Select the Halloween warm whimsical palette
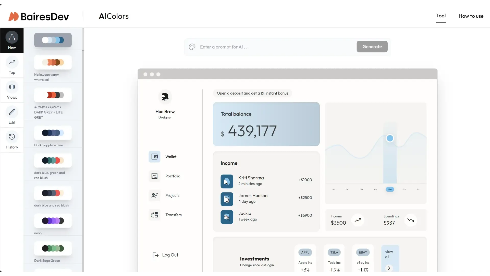Image resolution: width=490 pixels, height=276 pixels. coord(53,62)
